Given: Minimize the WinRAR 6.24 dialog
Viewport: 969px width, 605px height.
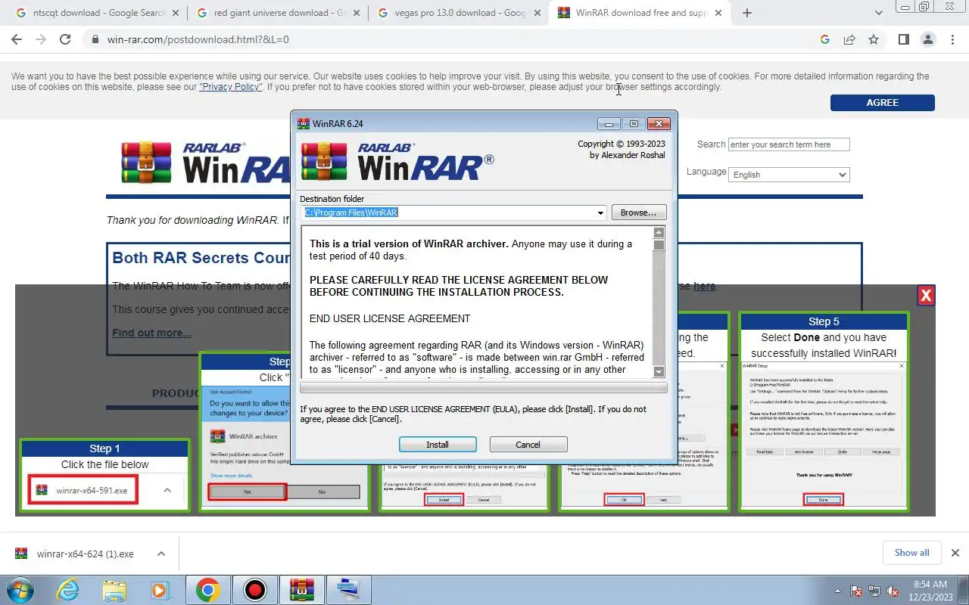Looking at the screenshot, I should [609, 124].
